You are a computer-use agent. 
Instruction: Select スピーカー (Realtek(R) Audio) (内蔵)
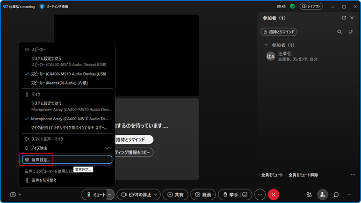click(x=67, y=83)
